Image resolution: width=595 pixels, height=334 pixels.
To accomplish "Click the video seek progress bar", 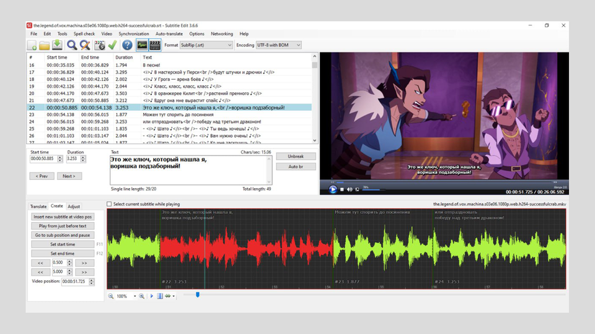I will coord(443,182).
